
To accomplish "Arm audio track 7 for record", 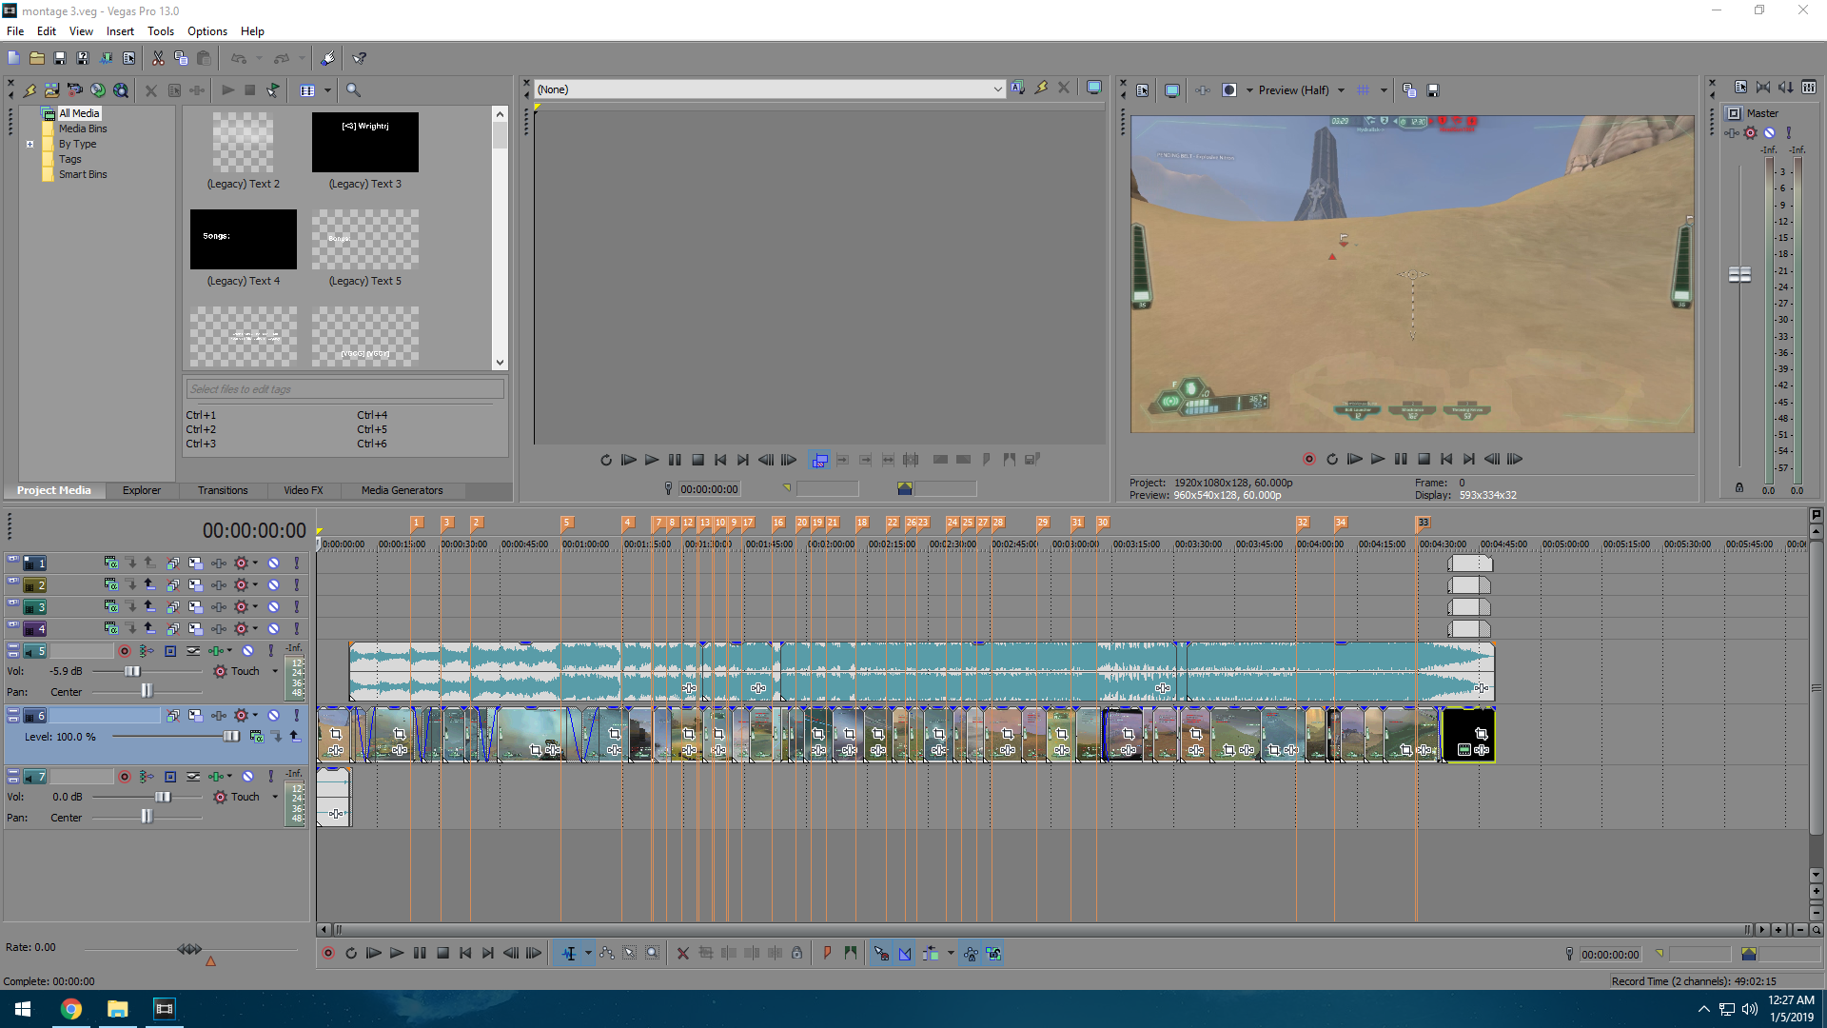I will [124, 777].
